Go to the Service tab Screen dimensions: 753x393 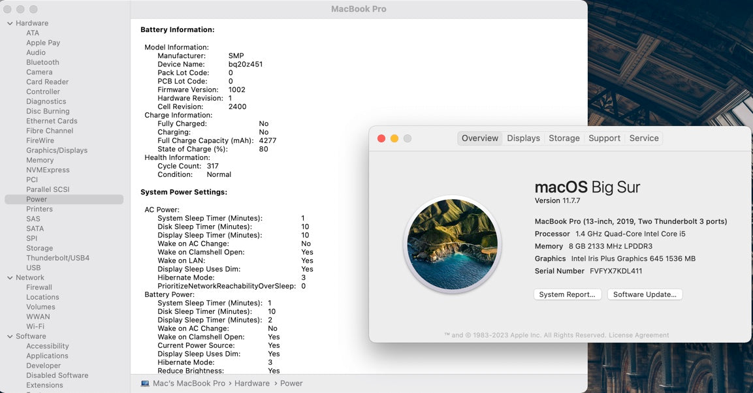[643, 138]
